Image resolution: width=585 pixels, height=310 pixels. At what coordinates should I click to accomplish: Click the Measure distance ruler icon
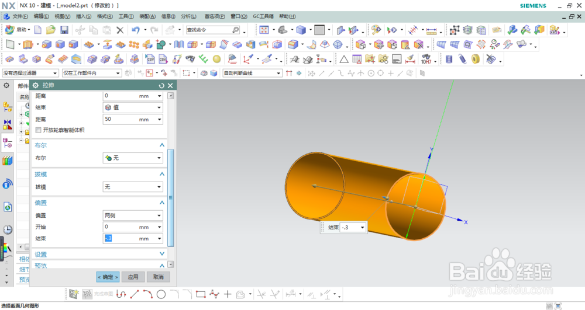pos(432,30)
